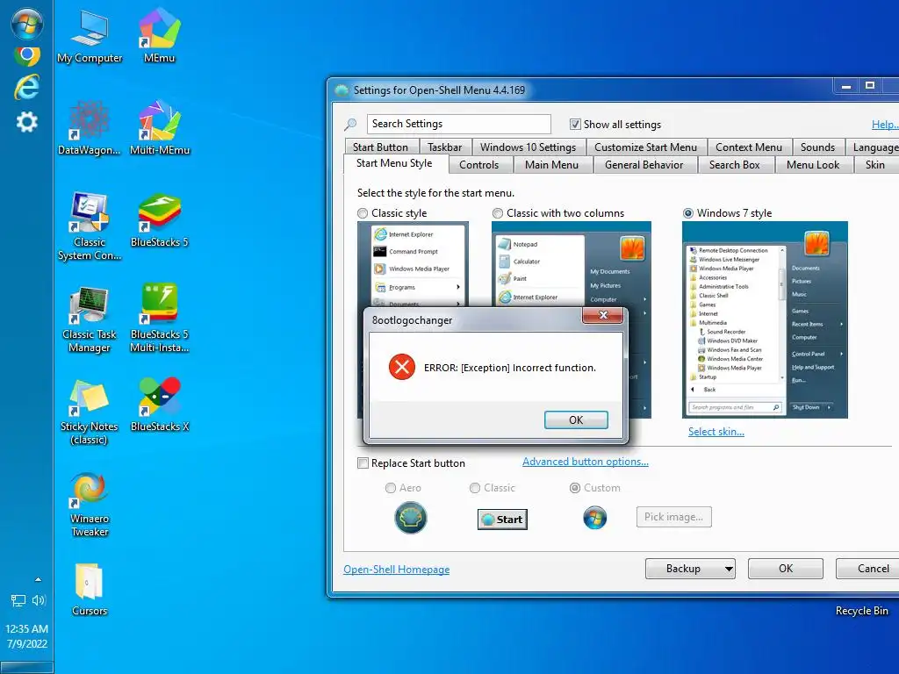This screenshot has width=899, height=674.
Task: Choose the Classic button radio option
Action: (475, 488)
